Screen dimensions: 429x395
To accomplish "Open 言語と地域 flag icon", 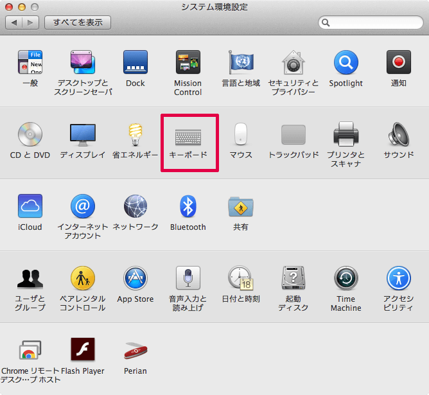I will click(241, 62).
